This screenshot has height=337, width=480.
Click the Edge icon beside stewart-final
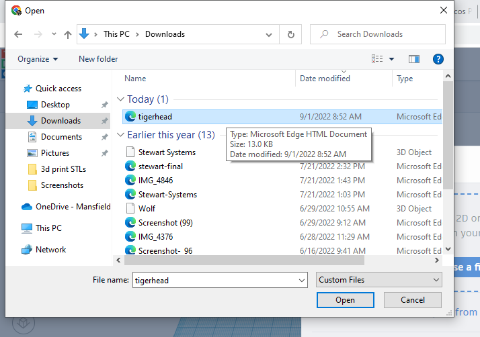(130, 166)
